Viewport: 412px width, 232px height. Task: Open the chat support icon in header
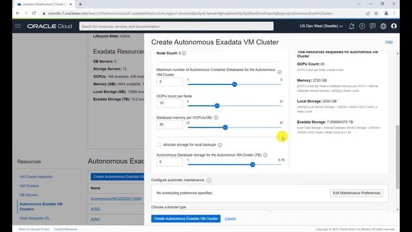(373, 26)
